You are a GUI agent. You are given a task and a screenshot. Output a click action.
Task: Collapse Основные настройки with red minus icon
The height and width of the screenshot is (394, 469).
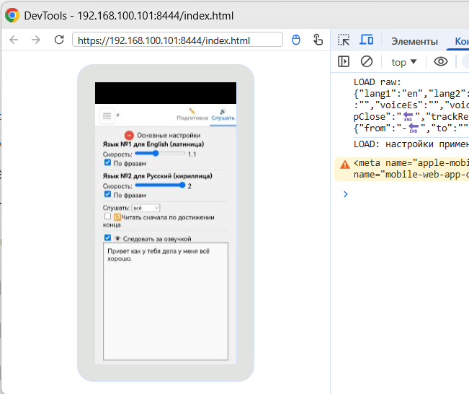[x=129, y=135]
